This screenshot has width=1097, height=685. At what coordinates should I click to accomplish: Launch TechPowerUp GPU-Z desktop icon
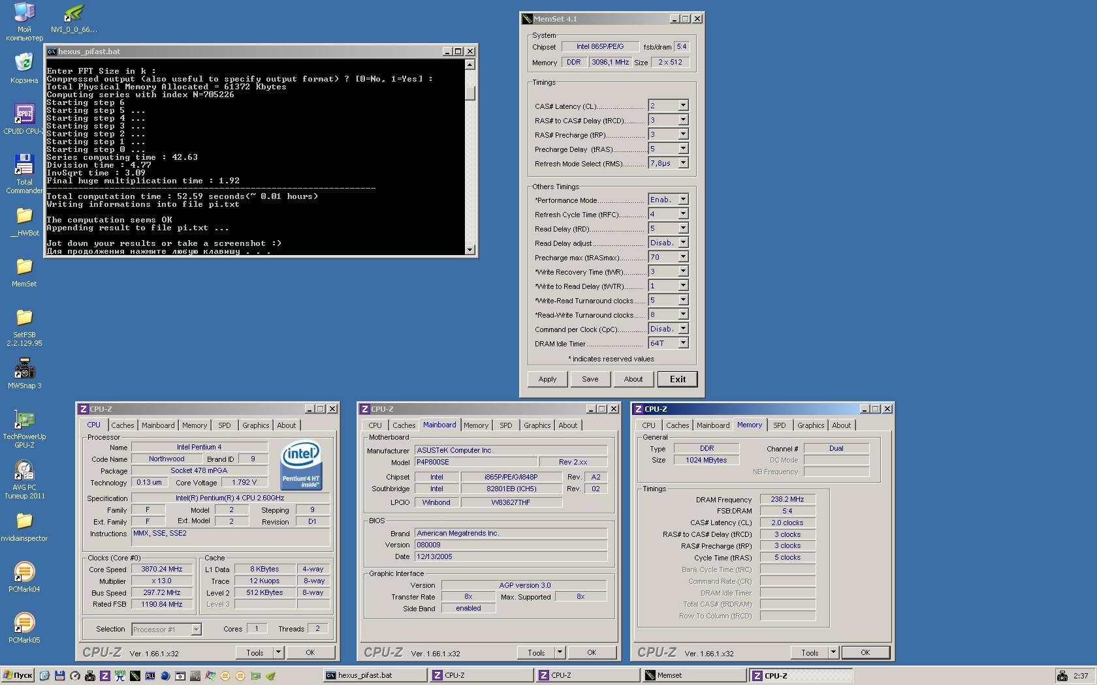(x=24, y=429)
